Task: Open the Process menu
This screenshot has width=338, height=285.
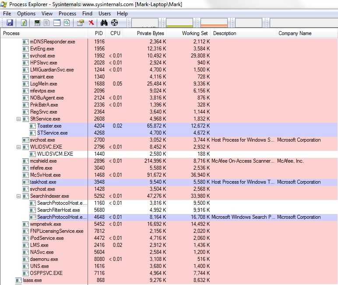Action: point(67,14)
